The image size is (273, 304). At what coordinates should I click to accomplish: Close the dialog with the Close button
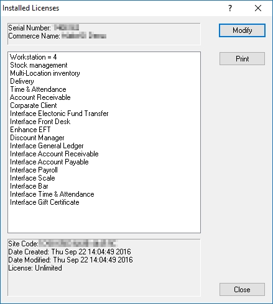(x=242, y=290)
